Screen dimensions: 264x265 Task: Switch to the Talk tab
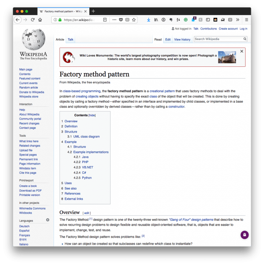tap(71, 39)
